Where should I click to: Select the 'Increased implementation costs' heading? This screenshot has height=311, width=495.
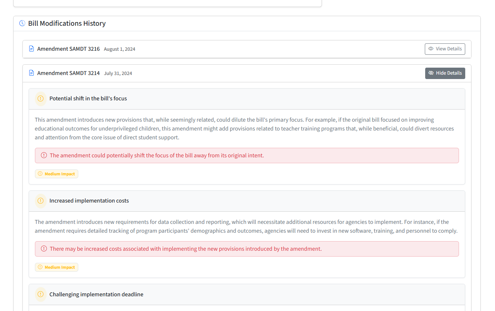(x=89, y=201)
